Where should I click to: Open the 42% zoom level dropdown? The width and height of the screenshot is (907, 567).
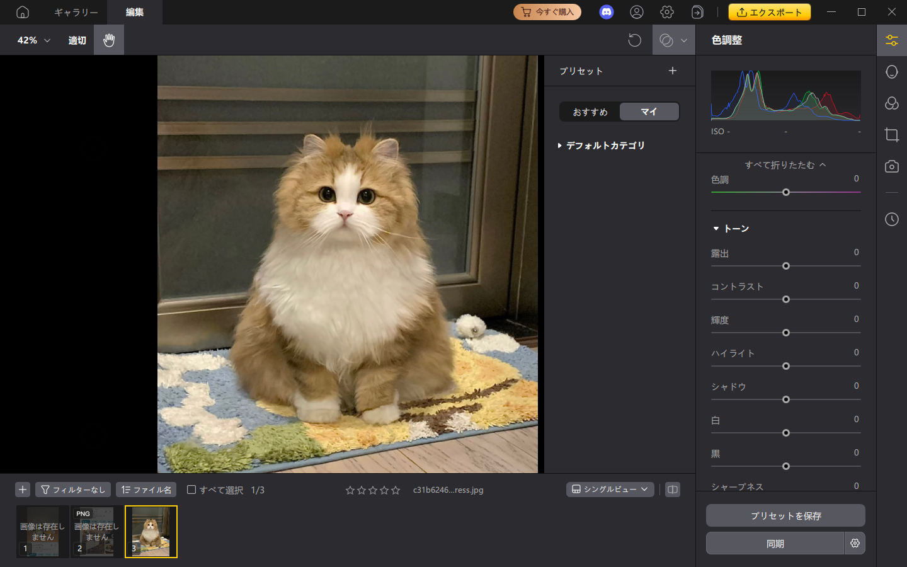[31, 40]
